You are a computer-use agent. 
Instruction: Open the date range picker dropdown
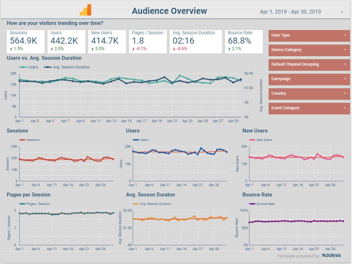[x=341, y=12]
